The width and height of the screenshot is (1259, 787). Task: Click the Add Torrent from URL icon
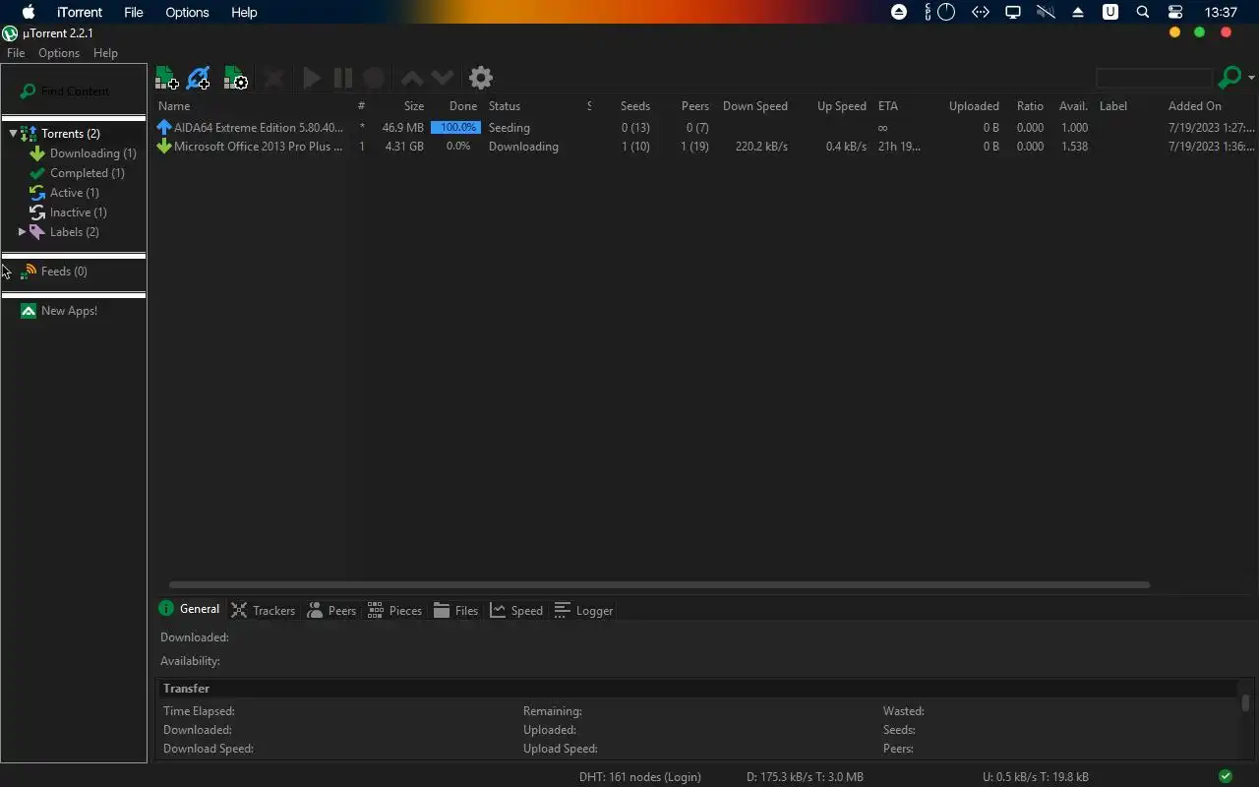click(x=198, y=78)
